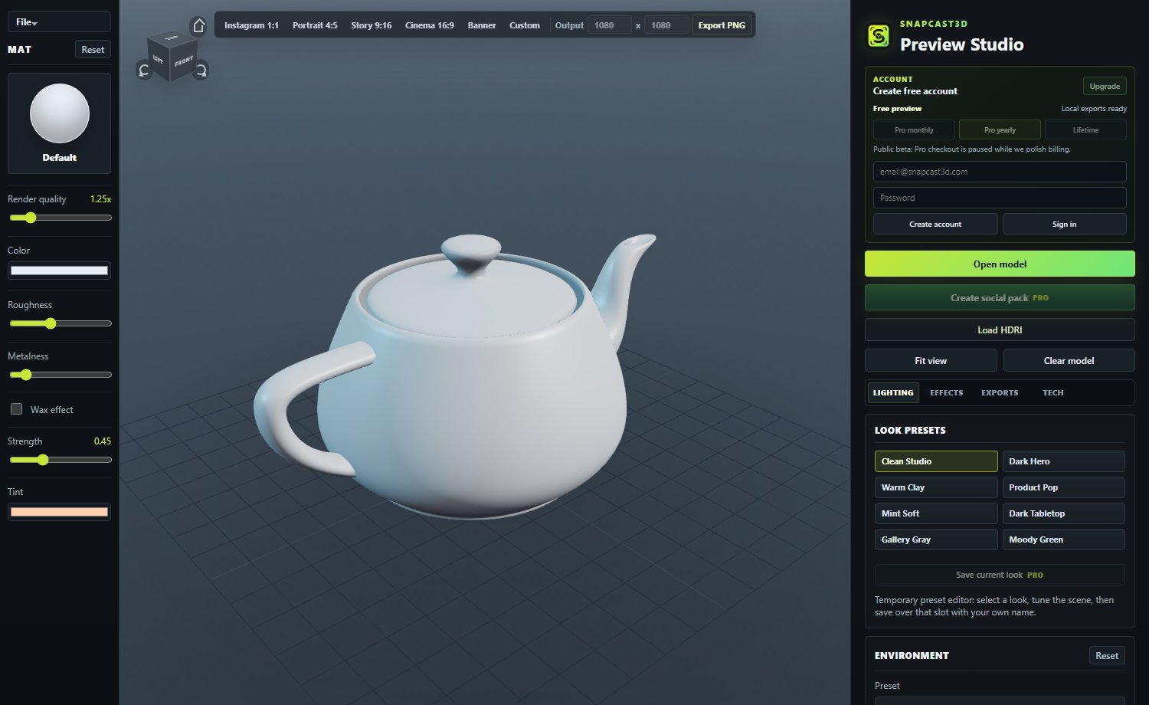
Task: Click the home view icon above the cube
Action: [x=199, y=26]
